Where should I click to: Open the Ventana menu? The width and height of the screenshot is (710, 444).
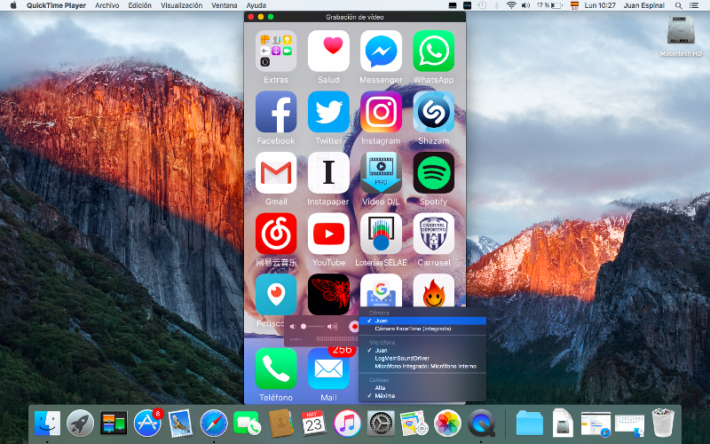pos(225,5)
